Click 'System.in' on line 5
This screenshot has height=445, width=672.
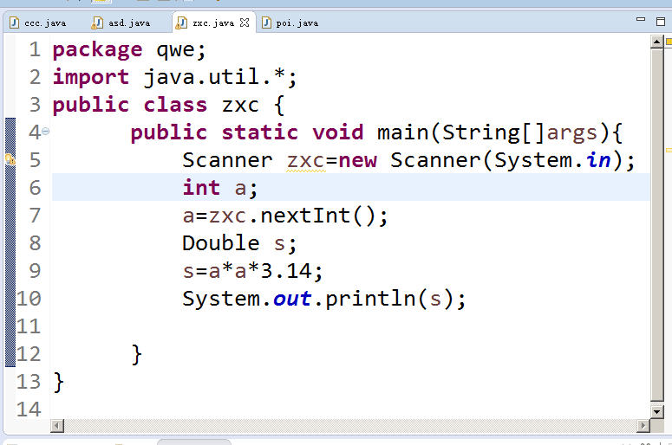click(x=553, y=160)
